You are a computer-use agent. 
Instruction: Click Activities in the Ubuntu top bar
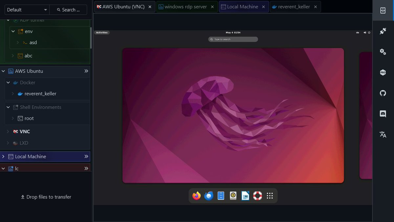[x=102, y=33]
